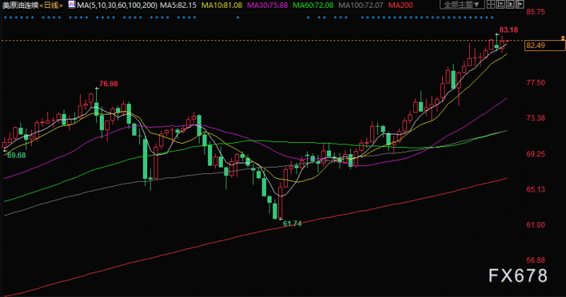The height and width of the screenshot is (297, 566).
Task: Click the playback replay icon in toolbar
Action: (x=510, y=4)
